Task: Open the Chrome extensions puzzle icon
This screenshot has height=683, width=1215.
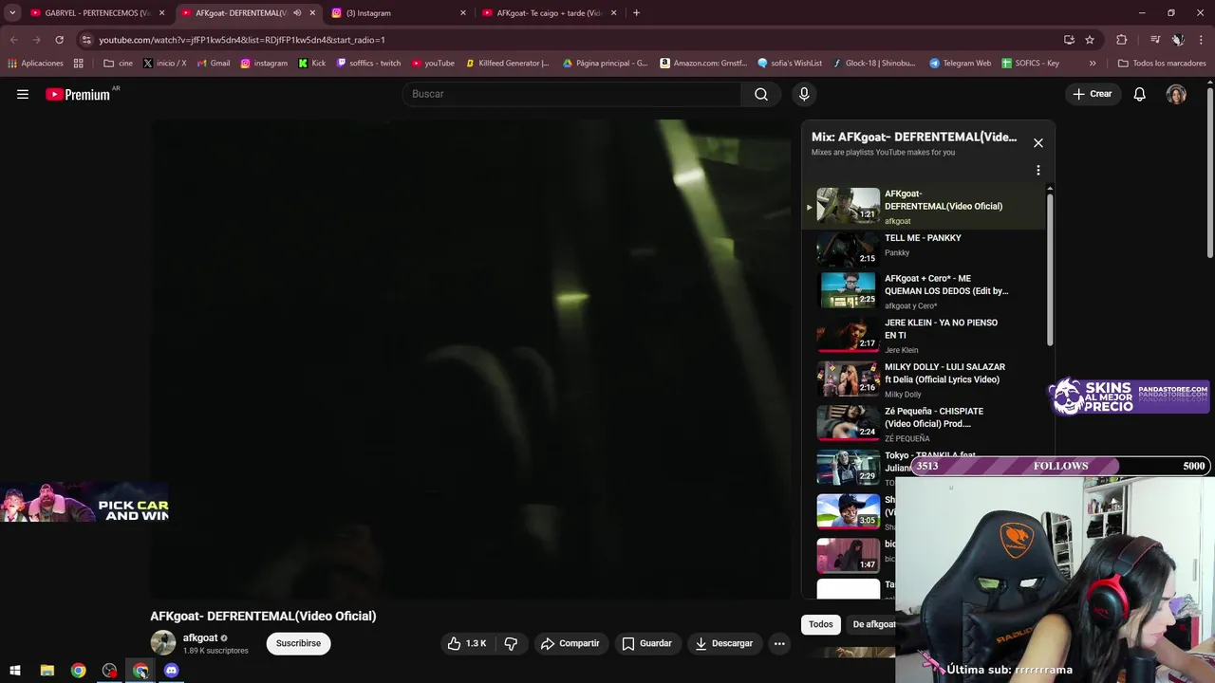Action: click(x=1121, y=40)
